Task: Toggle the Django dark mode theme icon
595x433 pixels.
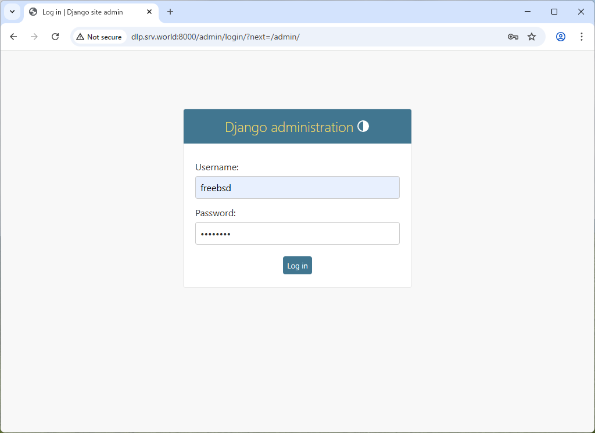Action: click(x=363, y=126)
